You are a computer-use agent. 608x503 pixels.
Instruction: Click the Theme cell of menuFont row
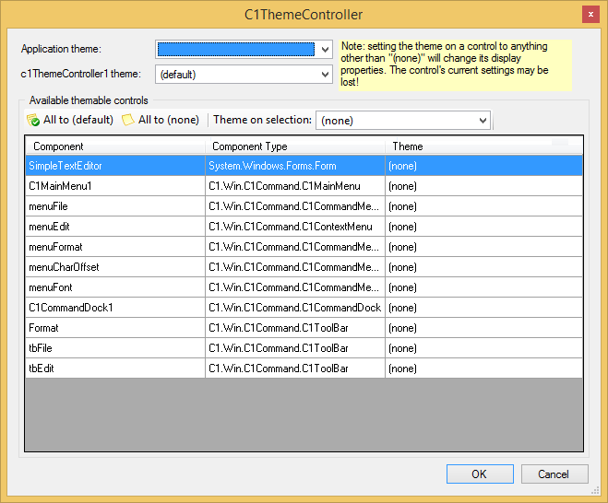(483, 287)
